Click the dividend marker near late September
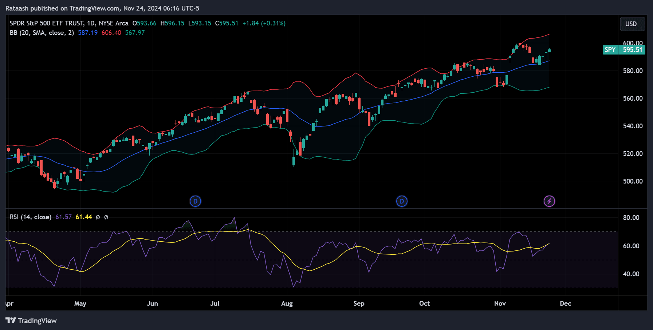Viewport: 653px width, 330px height. 402,201
